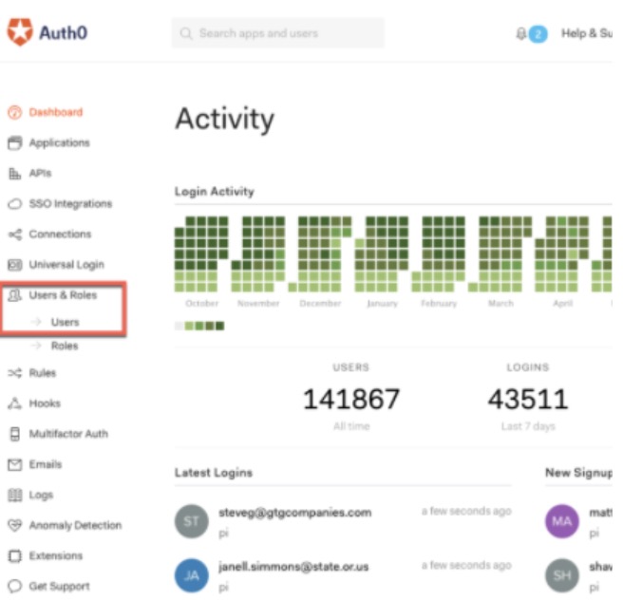Screen dimensions: 623x600
Task: Open Extensions page
Action: coord(56,556)
